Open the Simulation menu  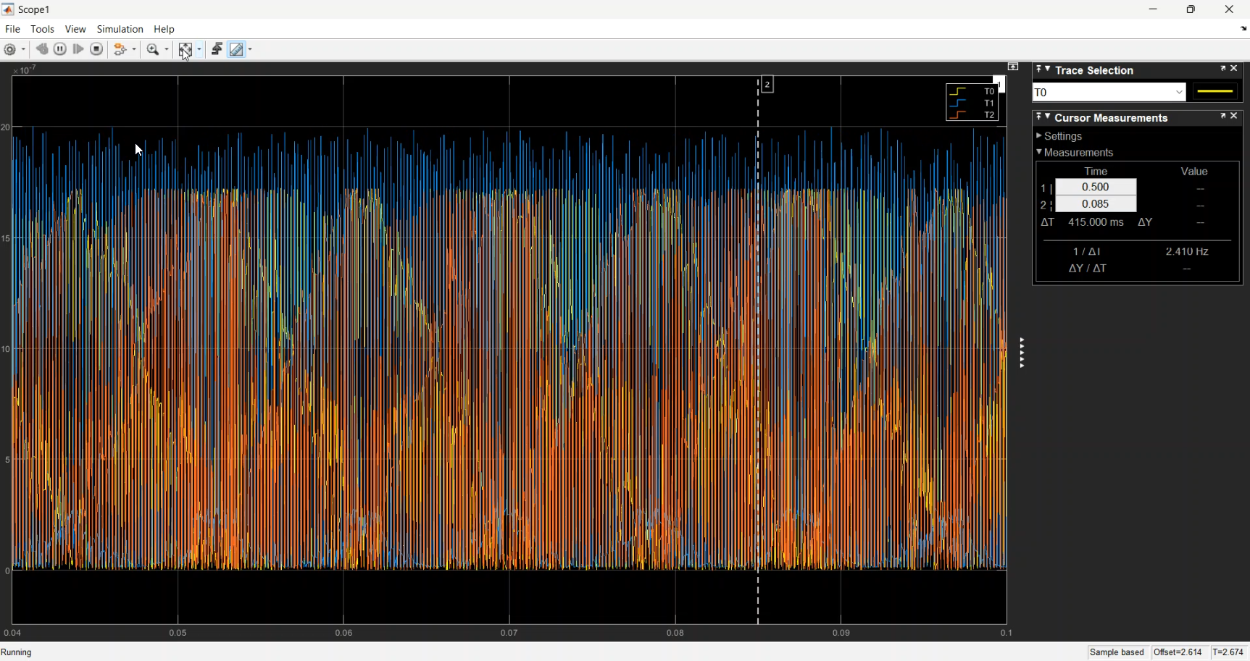point(120,30)
